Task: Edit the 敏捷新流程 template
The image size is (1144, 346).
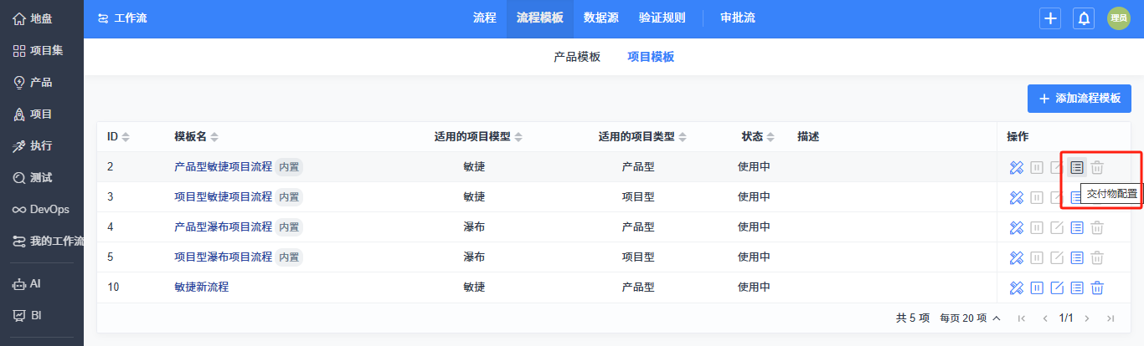Action: pos(1057,287)
